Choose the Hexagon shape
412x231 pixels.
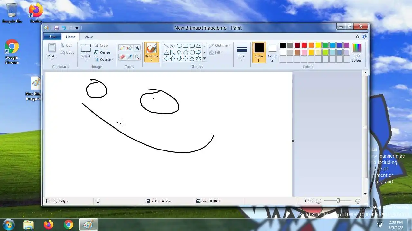click(x=192, y=52)
